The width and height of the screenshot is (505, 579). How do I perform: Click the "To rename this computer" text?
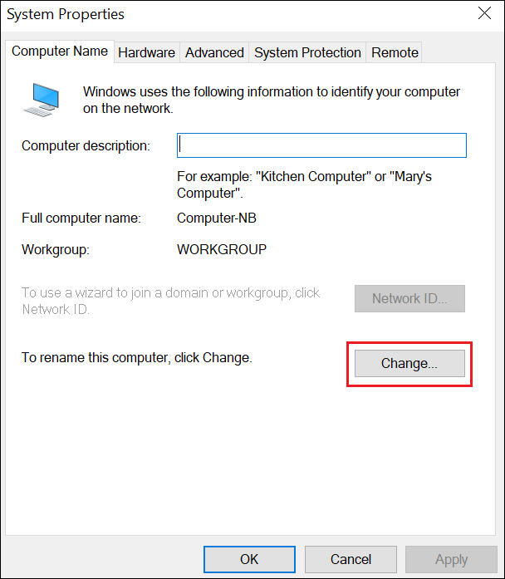tap(136, 358)
